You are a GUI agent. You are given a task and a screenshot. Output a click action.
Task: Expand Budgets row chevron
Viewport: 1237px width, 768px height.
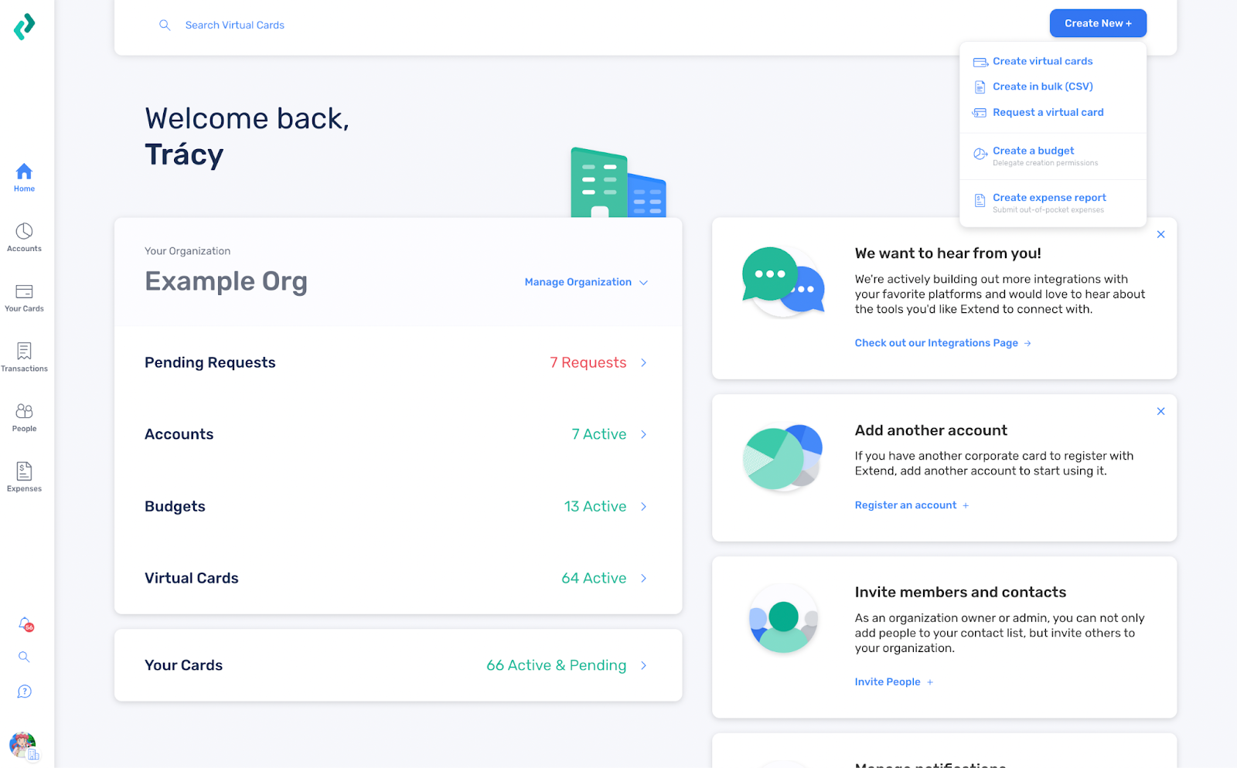tap(643, 506)
